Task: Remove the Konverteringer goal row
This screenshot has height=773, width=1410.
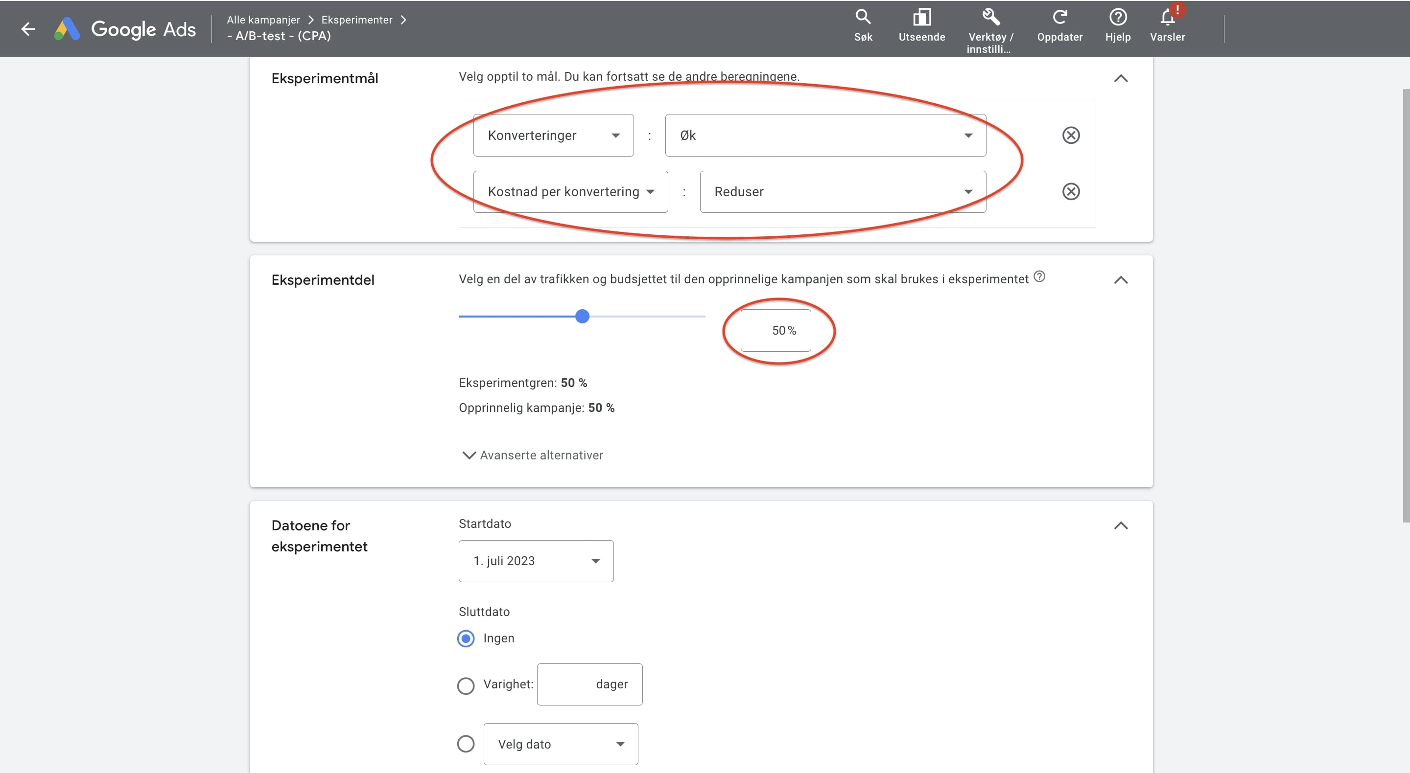Action: coord(1071,135)
